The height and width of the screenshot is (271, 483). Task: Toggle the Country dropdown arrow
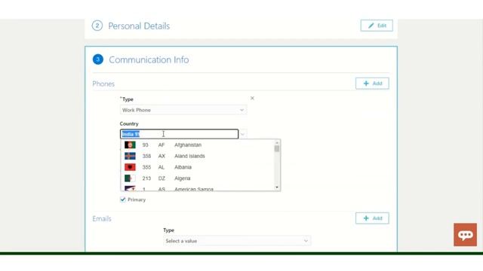243,134
